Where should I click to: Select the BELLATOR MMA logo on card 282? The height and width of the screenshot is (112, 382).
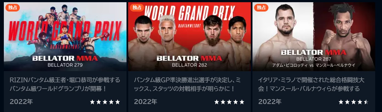(x=189, y=58)
